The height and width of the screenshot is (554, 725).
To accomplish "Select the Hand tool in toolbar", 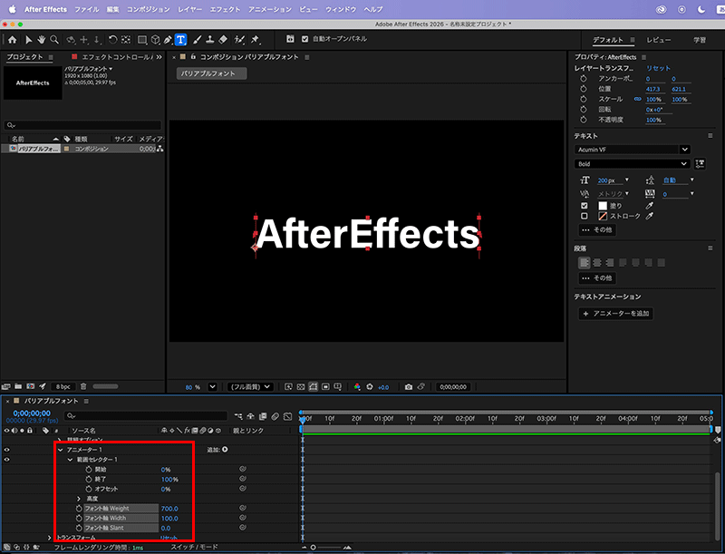I will coord(42,40).
